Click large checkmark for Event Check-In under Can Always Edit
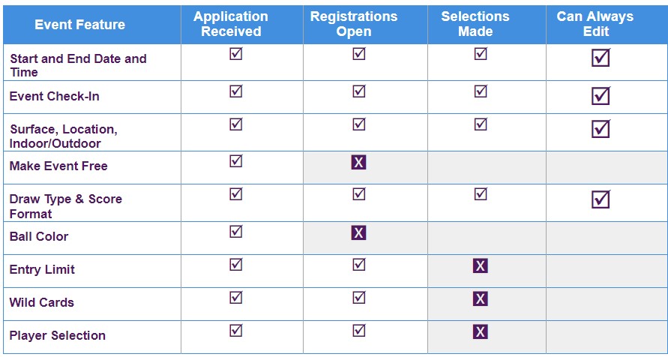The width and height of the screenshot is (668, 357). pos(601,96)
